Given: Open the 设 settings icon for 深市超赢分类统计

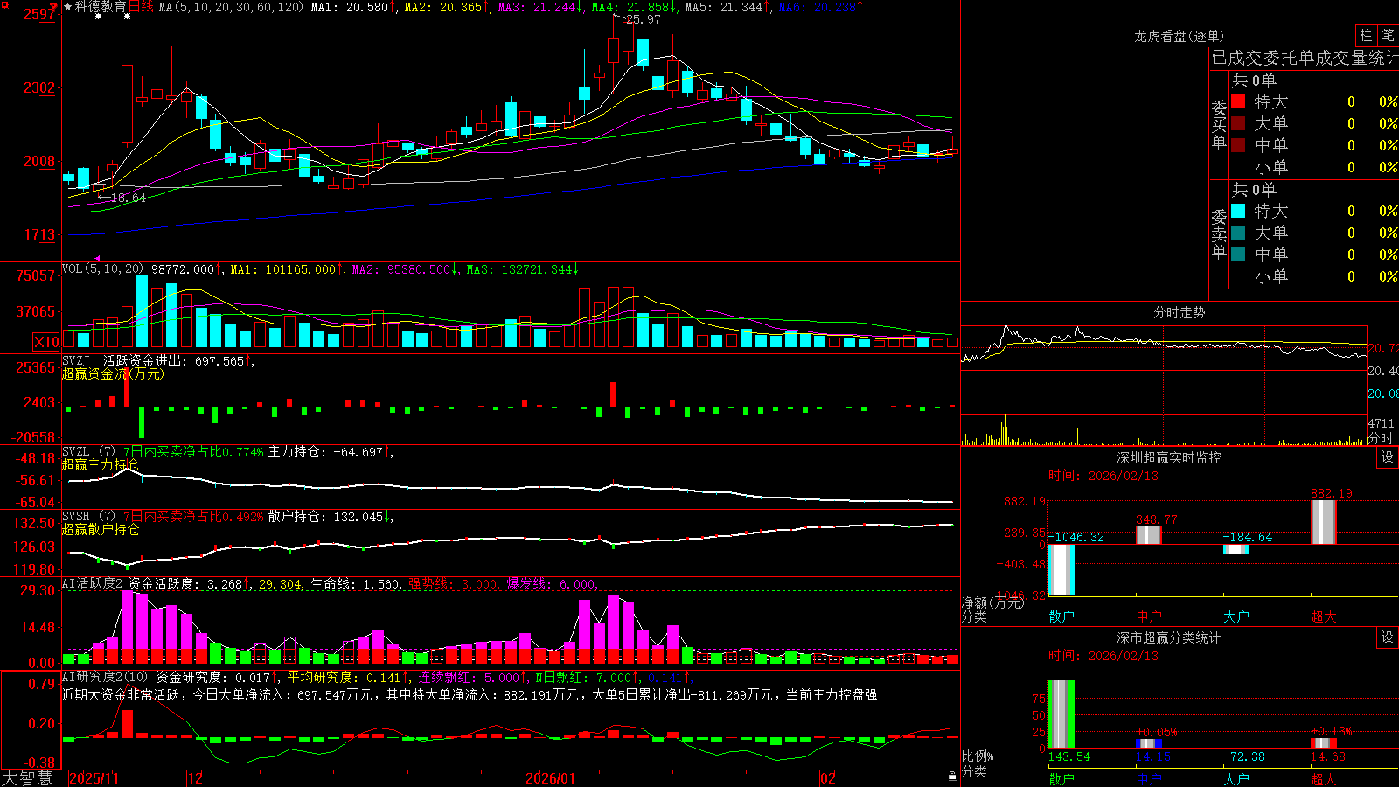Looking at the screenshot, I should (x=1388, y=637).
